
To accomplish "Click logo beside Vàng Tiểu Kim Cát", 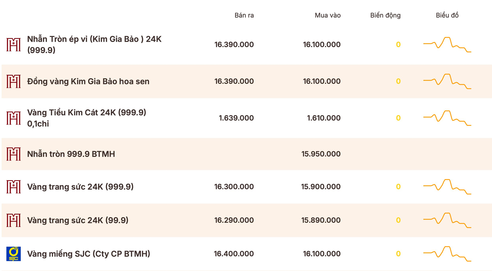I will pos(14,118).
